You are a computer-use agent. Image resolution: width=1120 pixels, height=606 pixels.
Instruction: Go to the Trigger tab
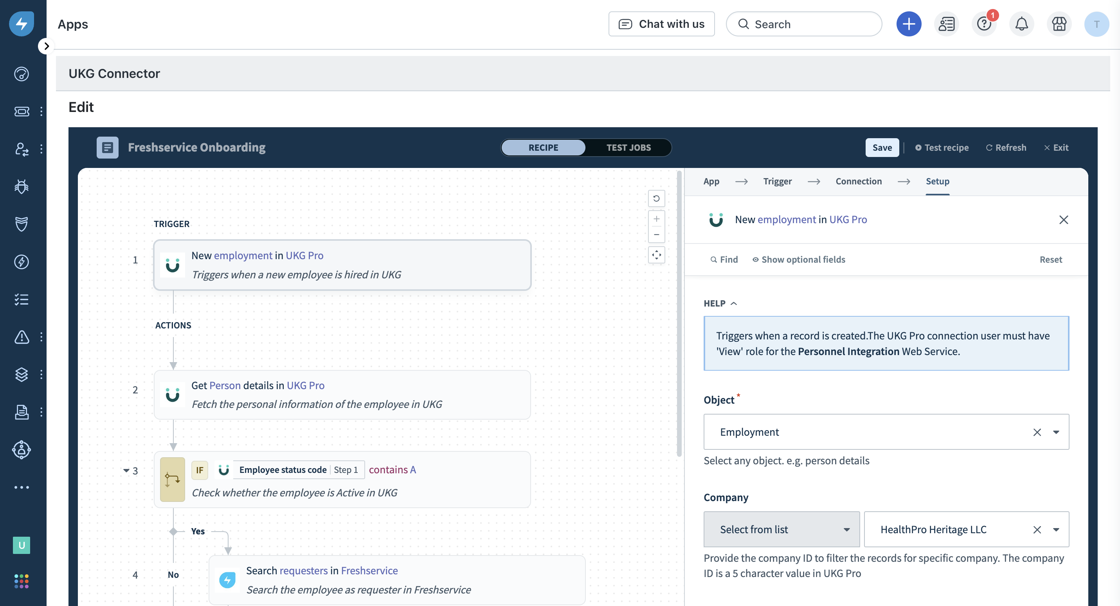coord(777,181)
